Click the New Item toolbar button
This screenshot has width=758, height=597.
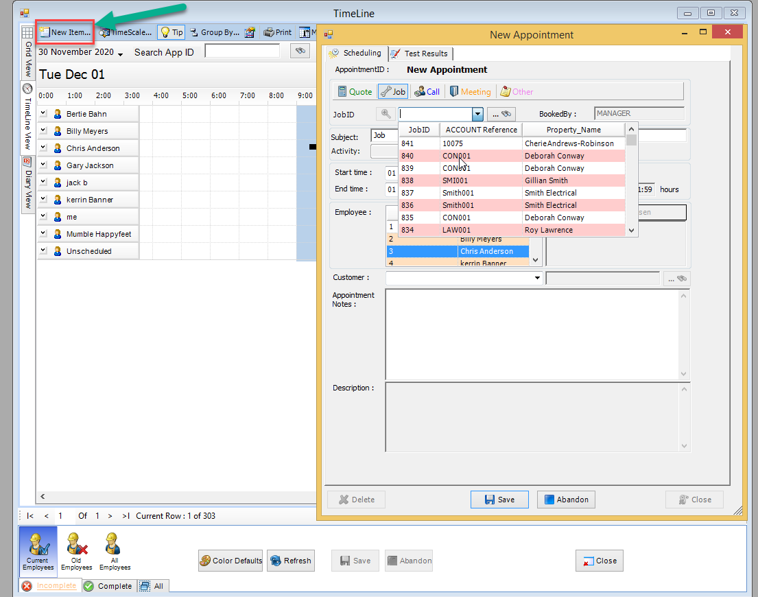point(64,32)
